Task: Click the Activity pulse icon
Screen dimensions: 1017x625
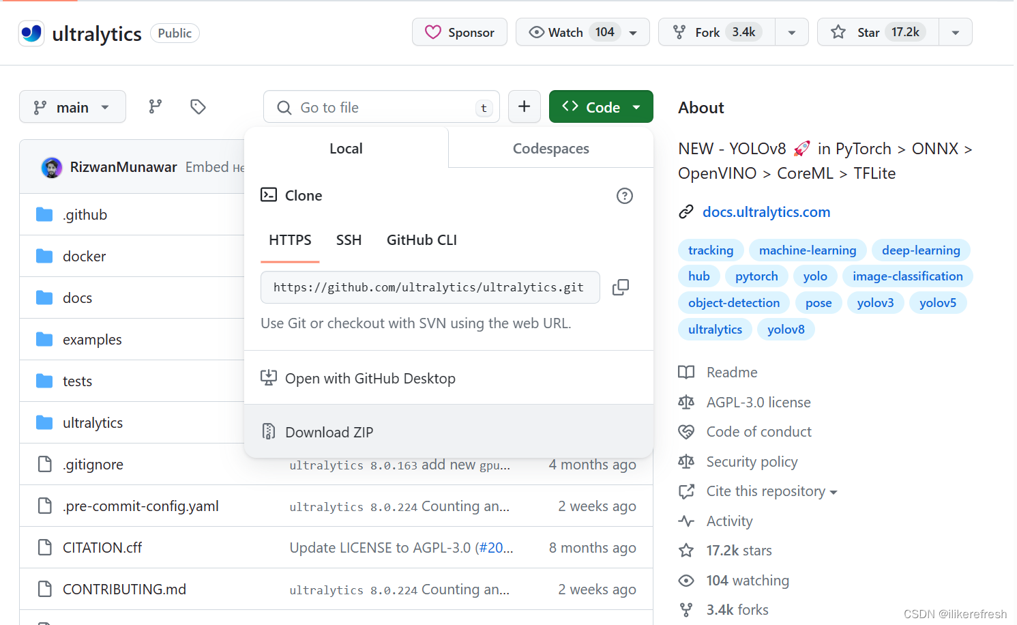Action: point(686,521)
